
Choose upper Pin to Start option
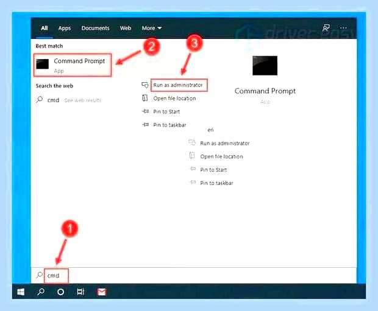coord(166,112)
